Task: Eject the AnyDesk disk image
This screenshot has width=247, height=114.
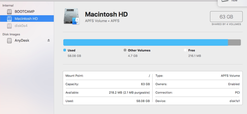Action: pyautogui.click(x=48, y=40)
